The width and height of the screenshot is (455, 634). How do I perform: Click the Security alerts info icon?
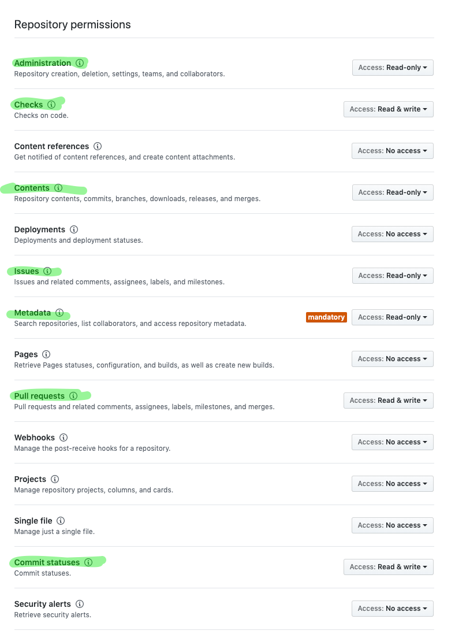pos(80,604)
